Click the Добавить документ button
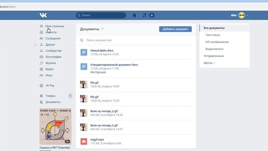Image resolution: width=268 pixels, height=151 pixels. 175,29
